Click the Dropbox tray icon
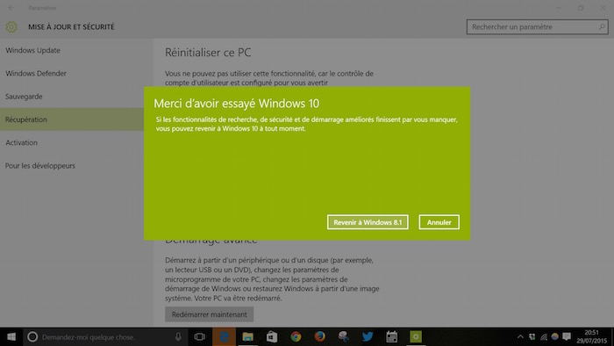Viewport: 614px width, 346px height. [532, 337]
